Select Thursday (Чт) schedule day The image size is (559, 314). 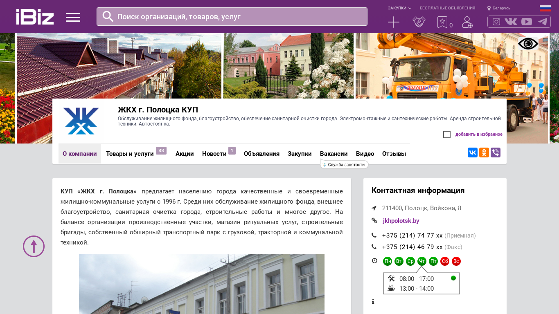point(422,261)
